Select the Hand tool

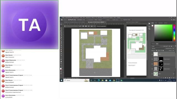click(x=61, y=61)
